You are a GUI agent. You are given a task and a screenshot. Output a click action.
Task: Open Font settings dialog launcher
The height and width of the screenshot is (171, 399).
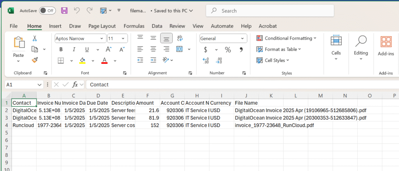125,73
